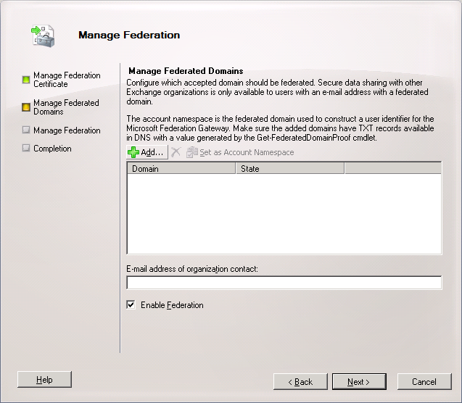Select the Manage Federation Certificate step label
This screenshot has width=462, height=403.
67,80
